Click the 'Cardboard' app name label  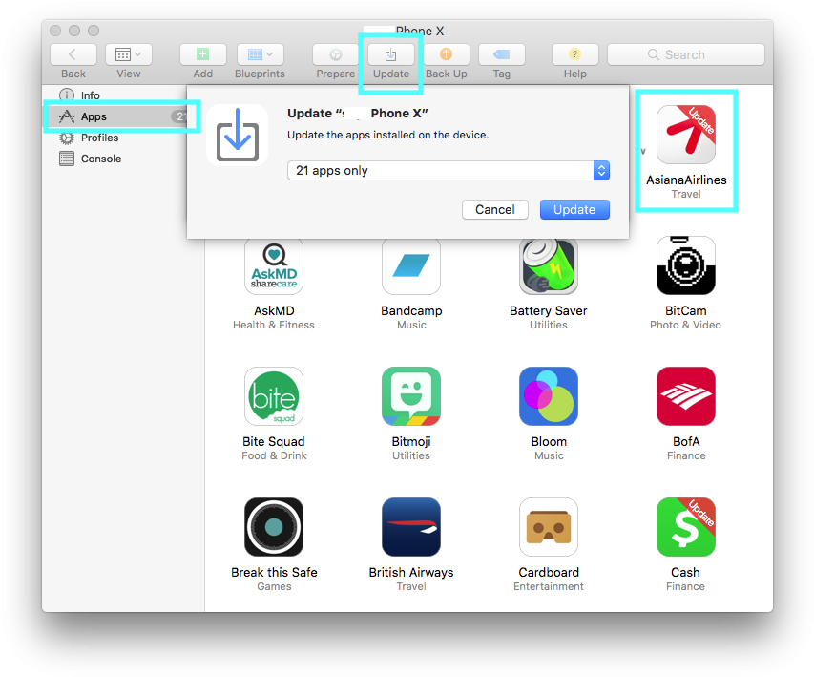coord(549,573)
